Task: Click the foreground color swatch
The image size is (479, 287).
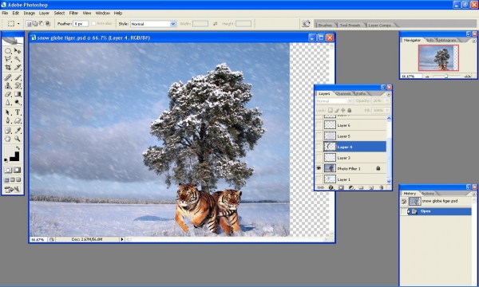Action: 9,151
